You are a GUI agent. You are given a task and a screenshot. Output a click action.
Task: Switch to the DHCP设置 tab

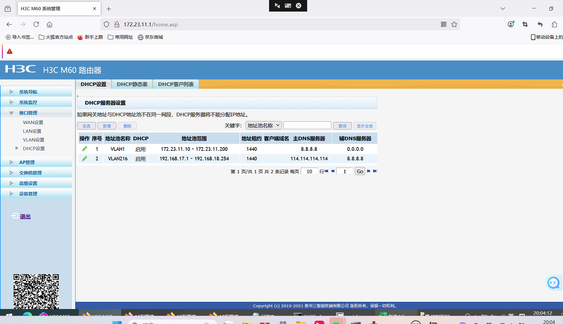[94, 84]
